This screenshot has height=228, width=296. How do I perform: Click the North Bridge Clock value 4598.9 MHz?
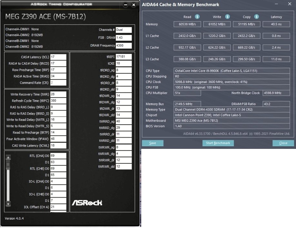tap(276, 93)
